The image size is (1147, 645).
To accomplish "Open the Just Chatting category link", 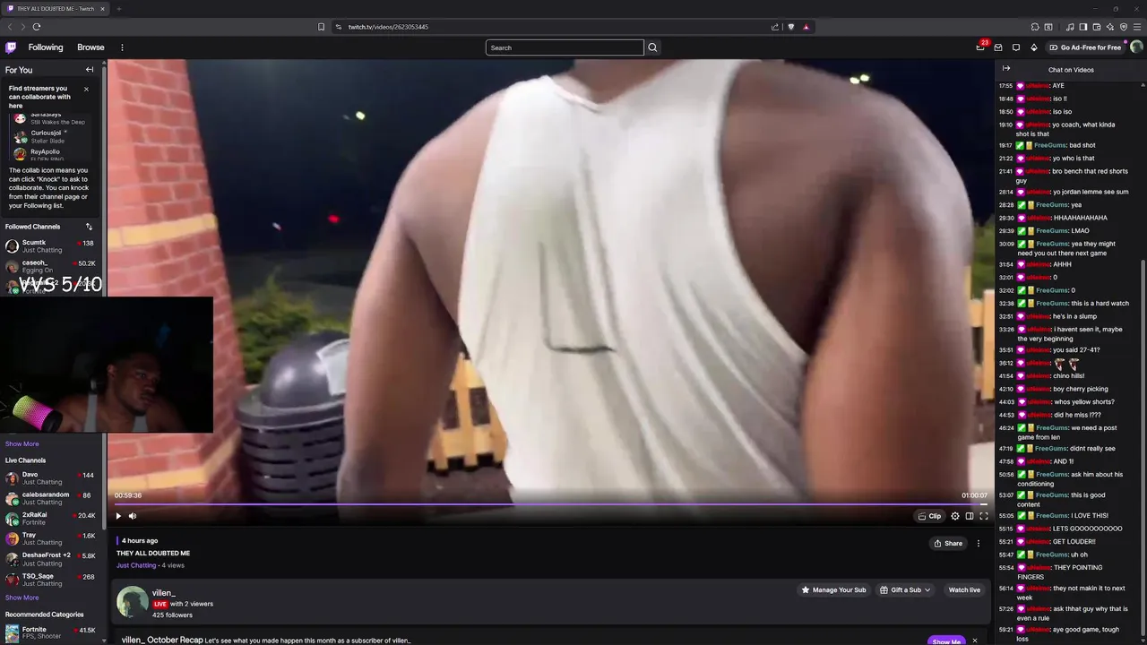I will click(136, 565).
